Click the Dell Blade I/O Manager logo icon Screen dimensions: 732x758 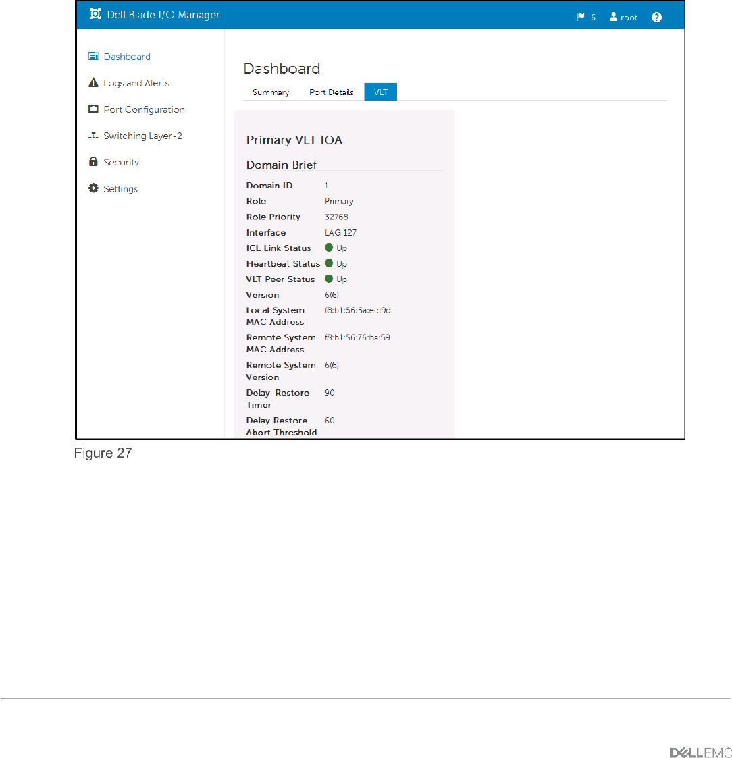click(x=95, y=14)
